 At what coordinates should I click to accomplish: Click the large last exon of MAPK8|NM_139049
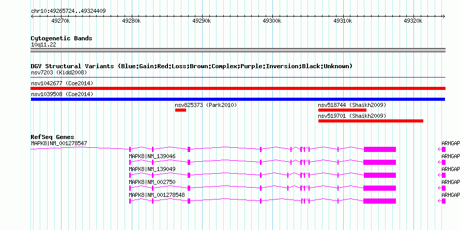(x=380, y=175)
